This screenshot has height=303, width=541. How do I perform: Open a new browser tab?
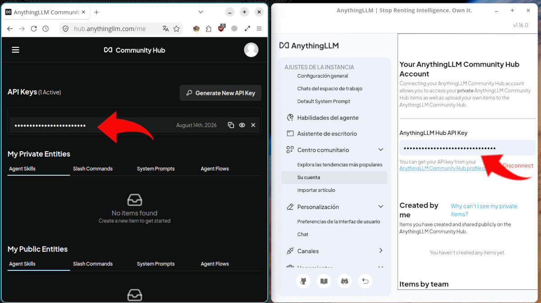click(x=96, y=12)
